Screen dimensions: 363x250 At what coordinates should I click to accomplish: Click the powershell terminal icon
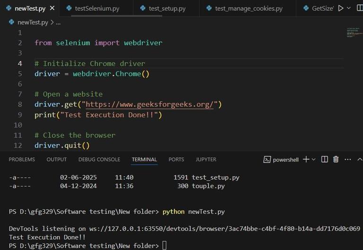267,160
